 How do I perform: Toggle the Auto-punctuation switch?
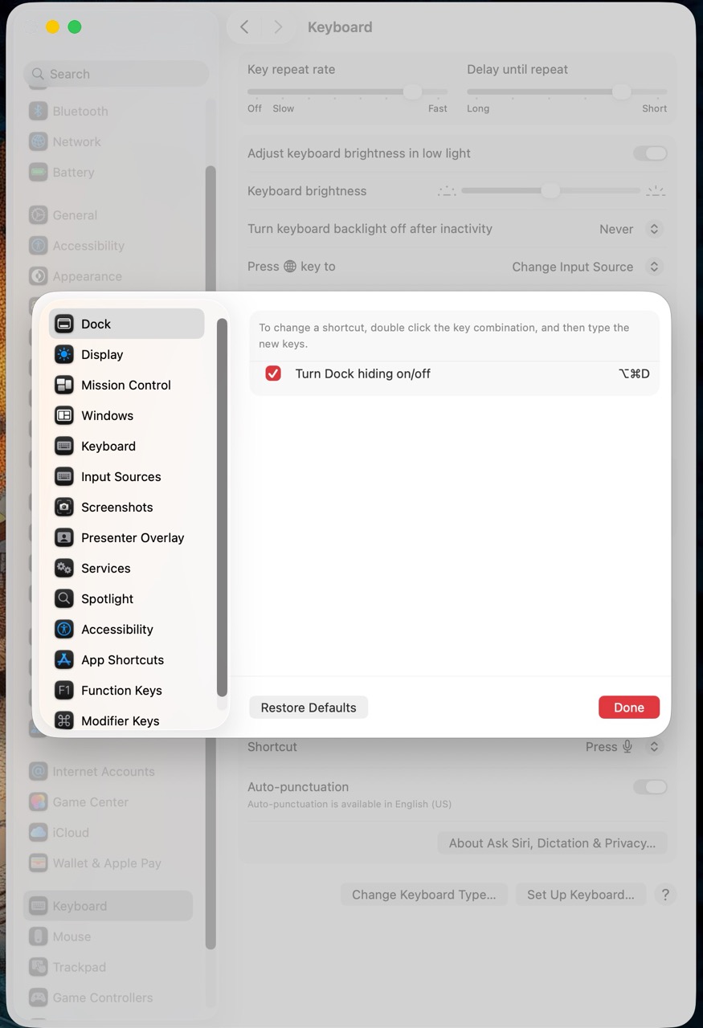point(650,787)
